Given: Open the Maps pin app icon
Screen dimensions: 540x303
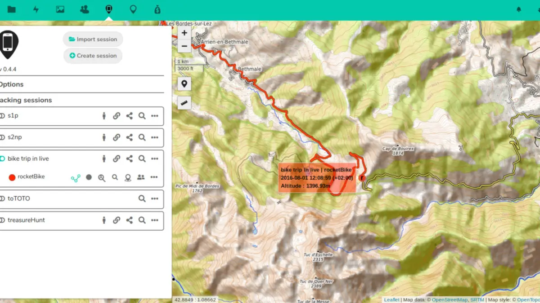Looking at the screenshot, I should click(x=133, y=9).
